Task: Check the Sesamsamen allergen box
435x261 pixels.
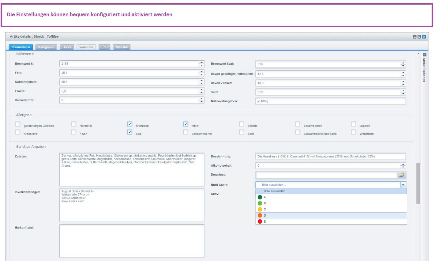Action: pyautogui.click(x=298, y=124)
